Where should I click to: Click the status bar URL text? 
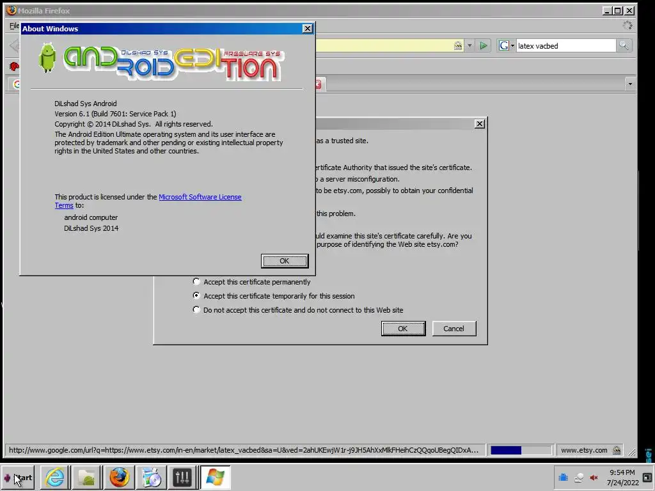point(244,450)
